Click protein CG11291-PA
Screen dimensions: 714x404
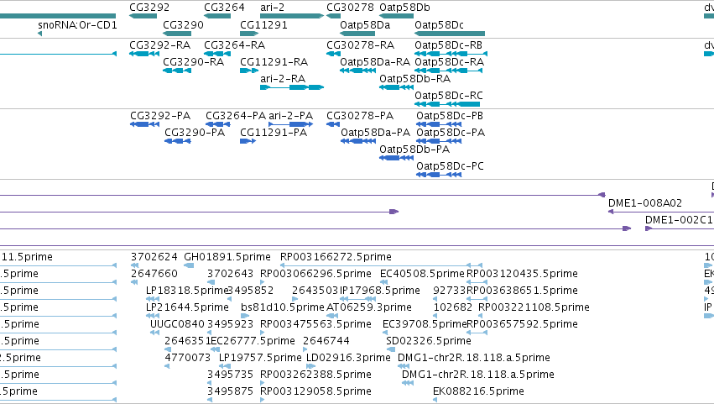click(x=274, y=133)
